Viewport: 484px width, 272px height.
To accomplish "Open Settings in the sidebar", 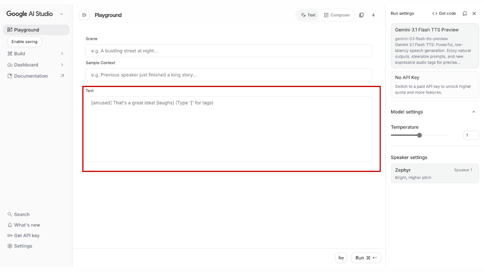I will pos(23,246).
